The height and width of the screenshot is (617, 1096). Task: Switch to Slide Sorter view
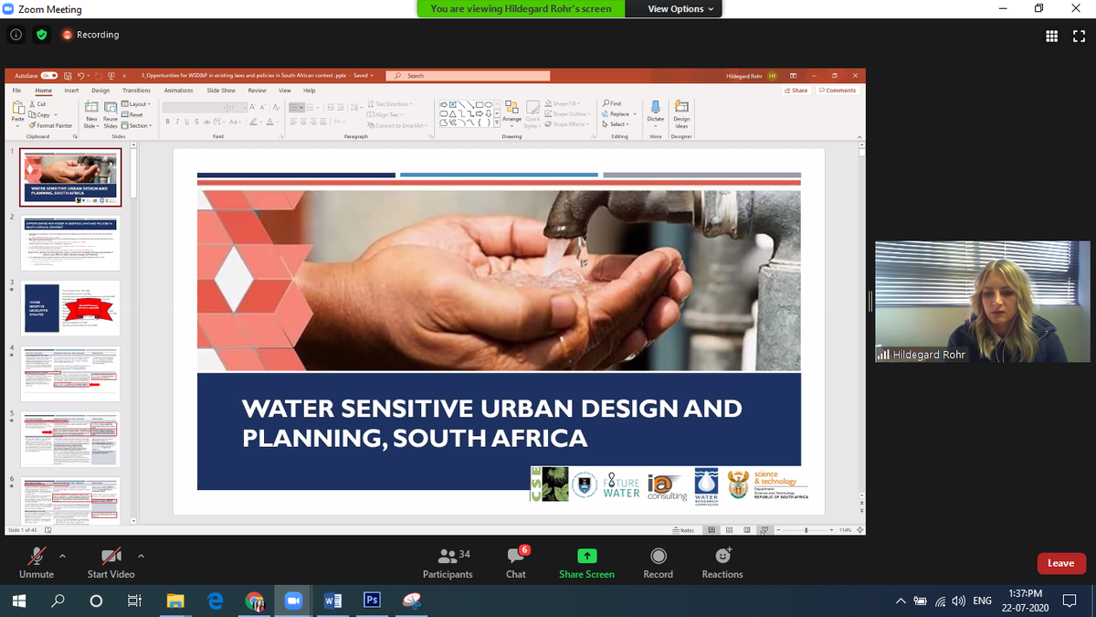pyautogui.click(x=729, y=530)
